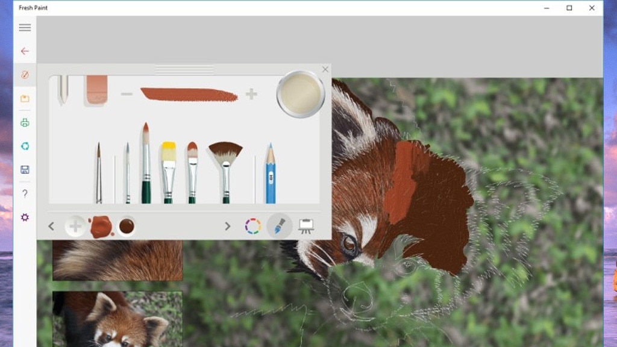617x347 pixels.
Task: Click the minus to decrease stroke size
Action: (x=127, y=94)
